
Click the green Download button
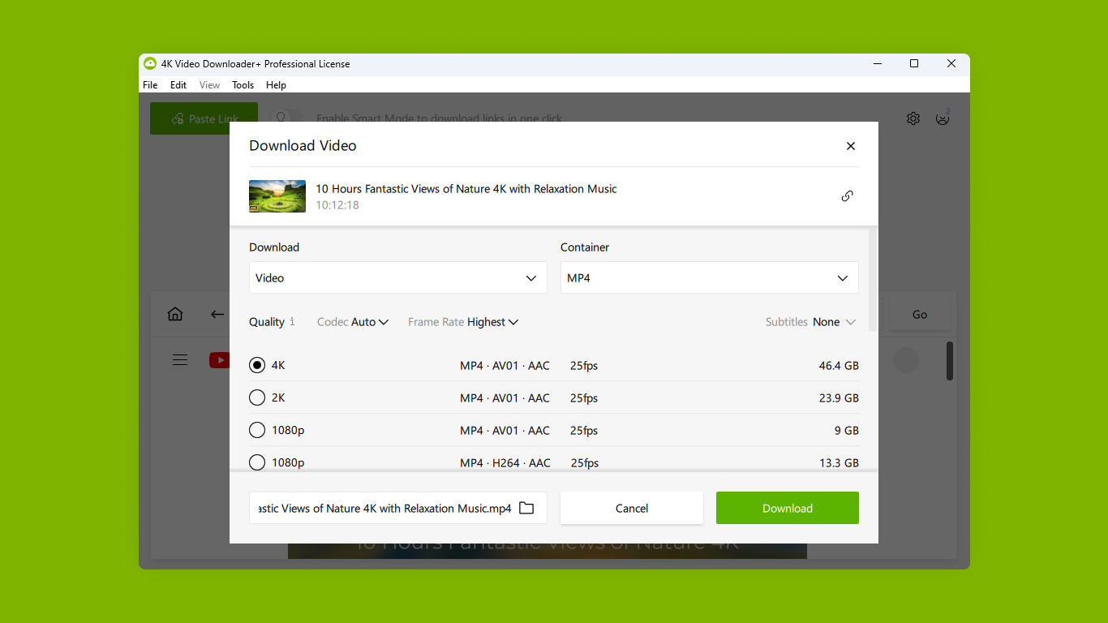click(786, 508)
